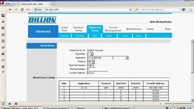The image size is (194, 109).
Task: Toggle the panels button in status bar
Action: pos(3,104)
